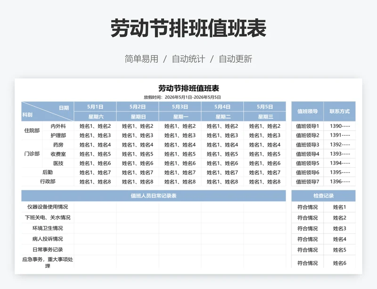Click the 护理部 row label
Viewport: 377px width, 289px height.
pos(58,135)
